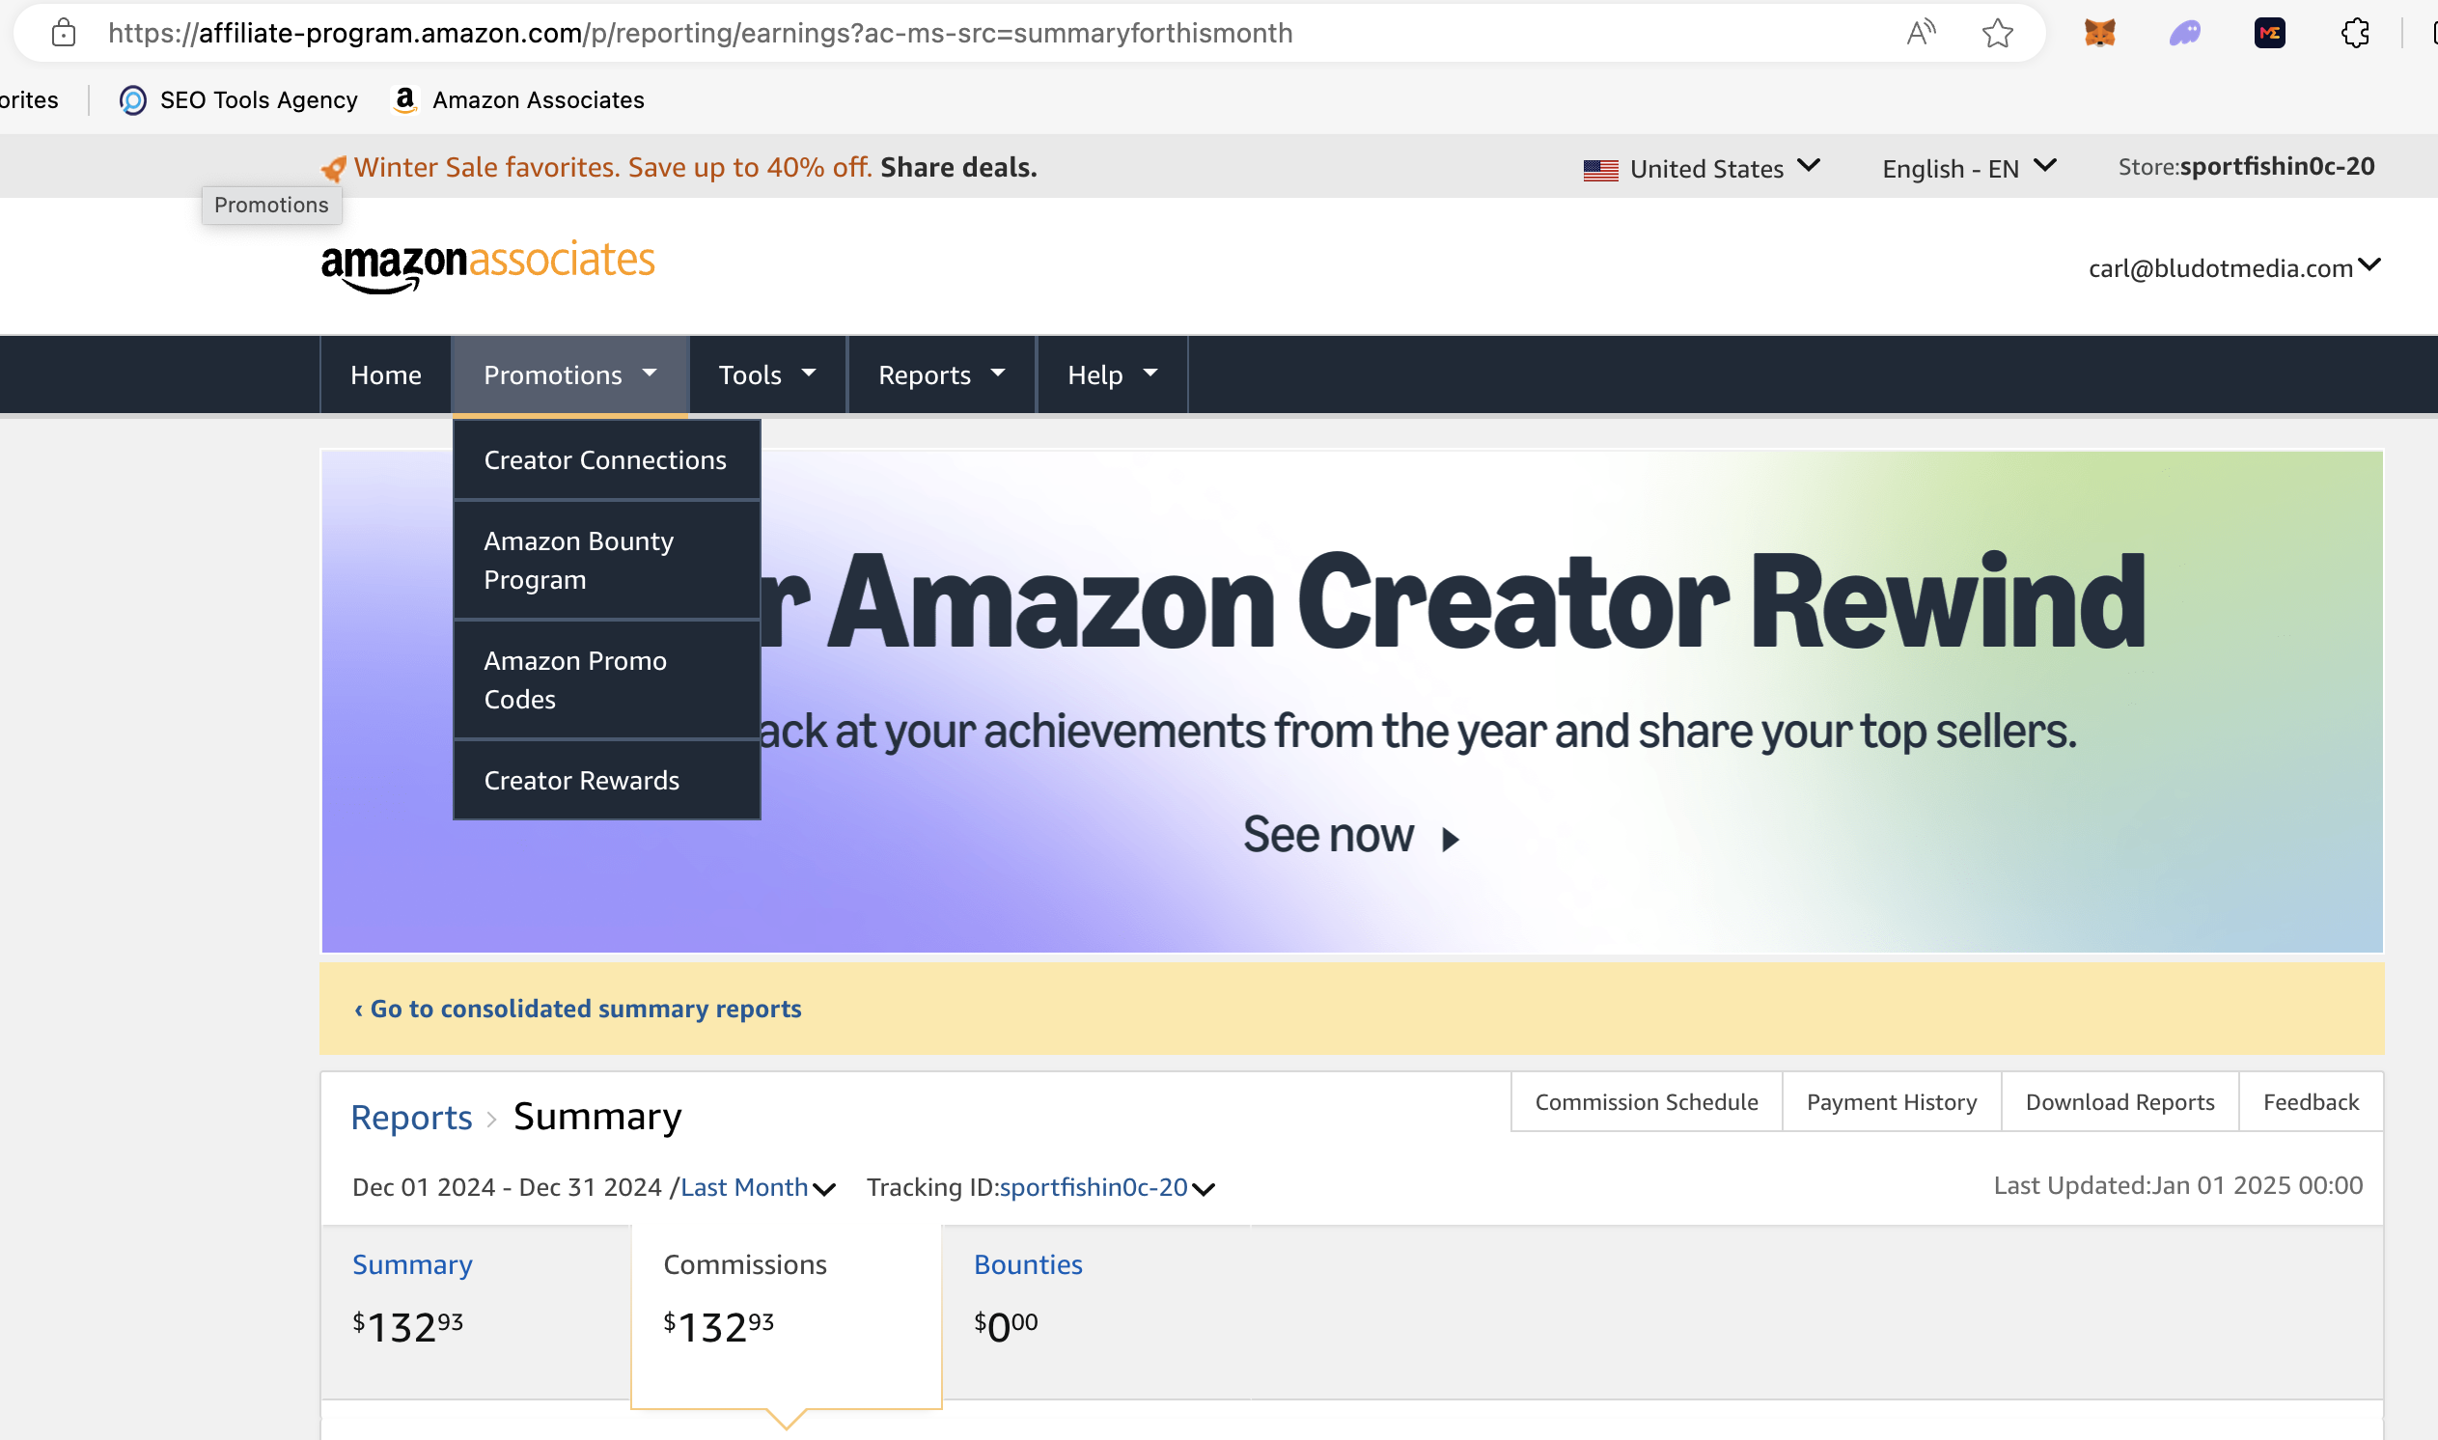Click the Winter Sale favorites promo text

pos(613,167)
